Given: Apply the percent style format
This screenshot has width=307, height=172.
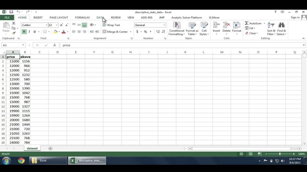Looking at the screenshot, I should [145, 32].
